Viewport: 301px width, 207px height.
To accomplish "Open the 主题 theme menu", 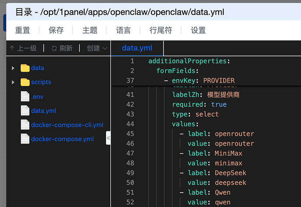I will click(90, 30).
